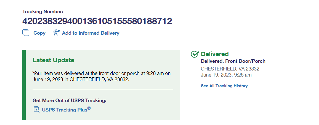Click the "Copy" text link
Image resolution: width=319 pixels, height=125 pixels.
pos(39,33)
